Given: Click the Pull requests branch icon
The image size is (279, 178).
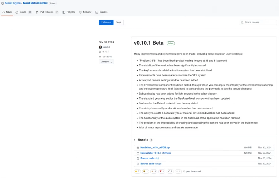Looking at the screenshot, I should [37, 12].
